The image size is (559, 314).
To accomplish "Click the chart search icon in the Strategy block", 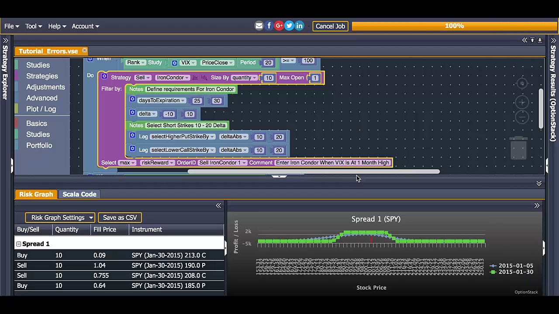I will click(x=204, y=78).
